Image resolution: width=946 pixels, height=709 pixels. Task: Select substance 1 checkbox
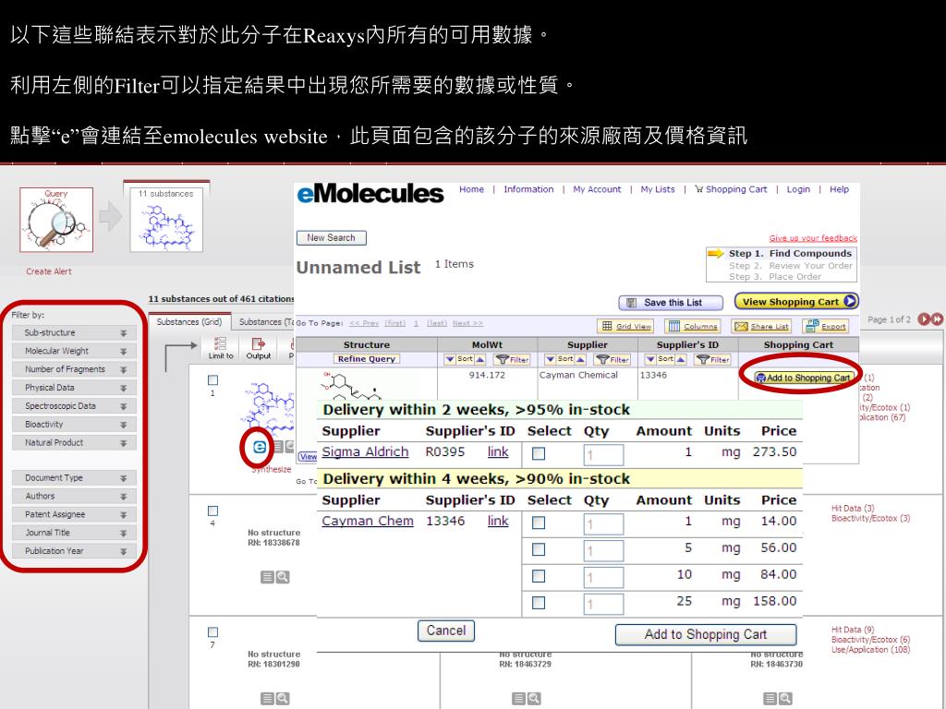point(212,379)
